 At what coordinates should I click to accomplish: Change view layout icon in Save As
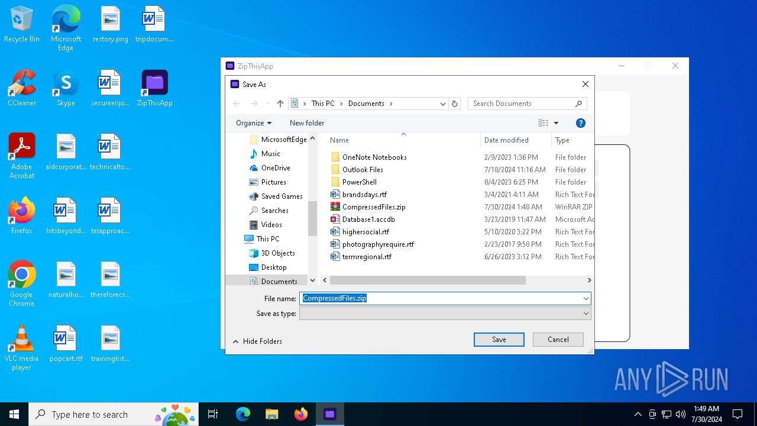coord(544,123)
